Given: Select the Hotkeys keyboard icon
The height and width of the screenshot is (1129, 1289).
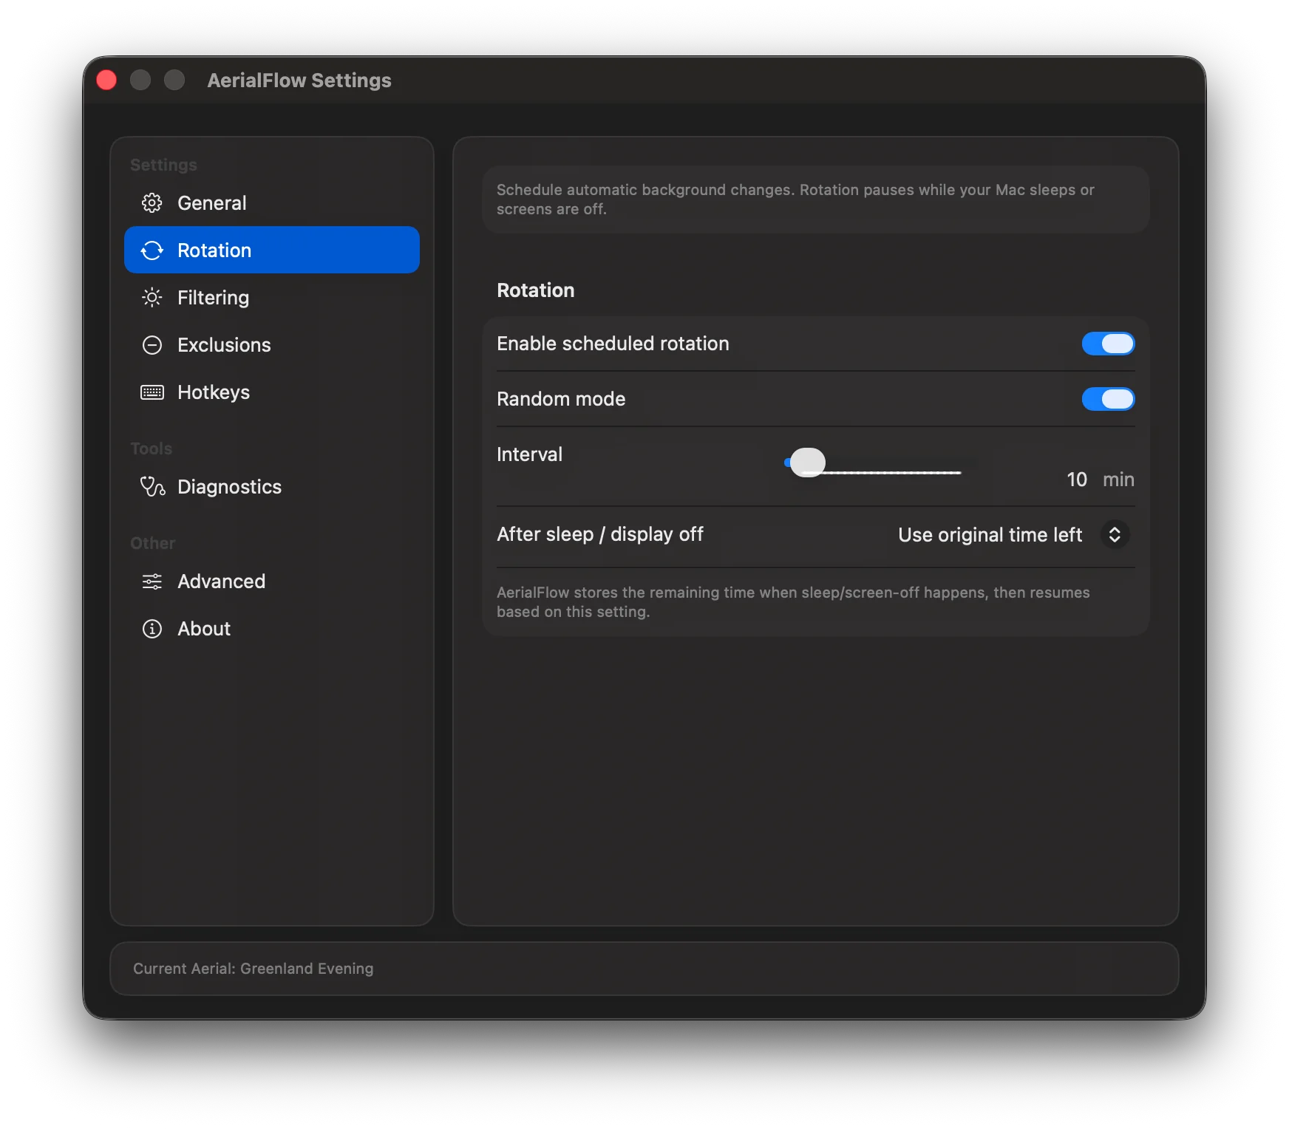Looking at the screenshot, I should coord(152,392).
